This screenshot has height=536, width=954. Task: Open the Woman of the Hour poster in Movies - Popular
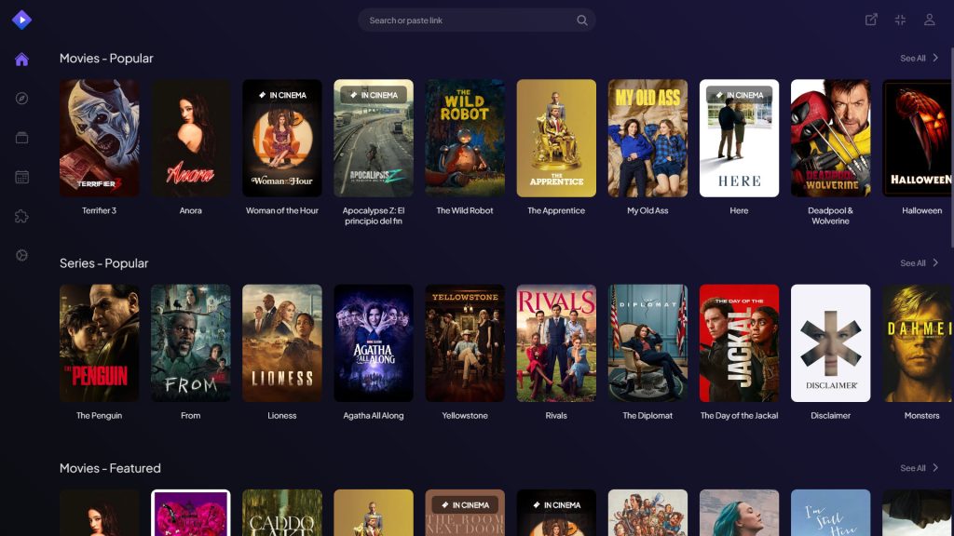pyautogui.click(x=282, y=138)
